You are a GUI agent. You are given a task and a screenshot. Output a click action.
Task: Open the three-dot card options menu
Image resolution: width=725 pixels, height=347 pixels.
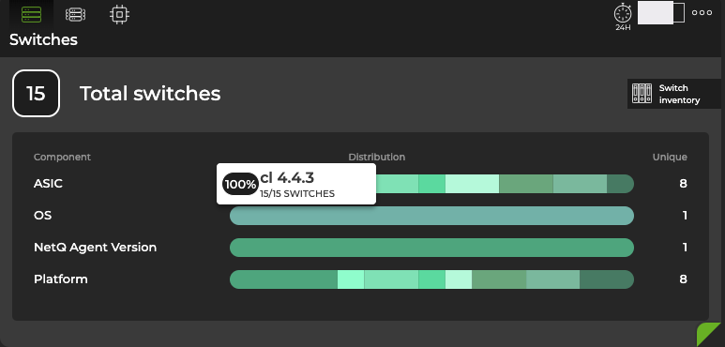pyautogui.click(x=702, y=13)
